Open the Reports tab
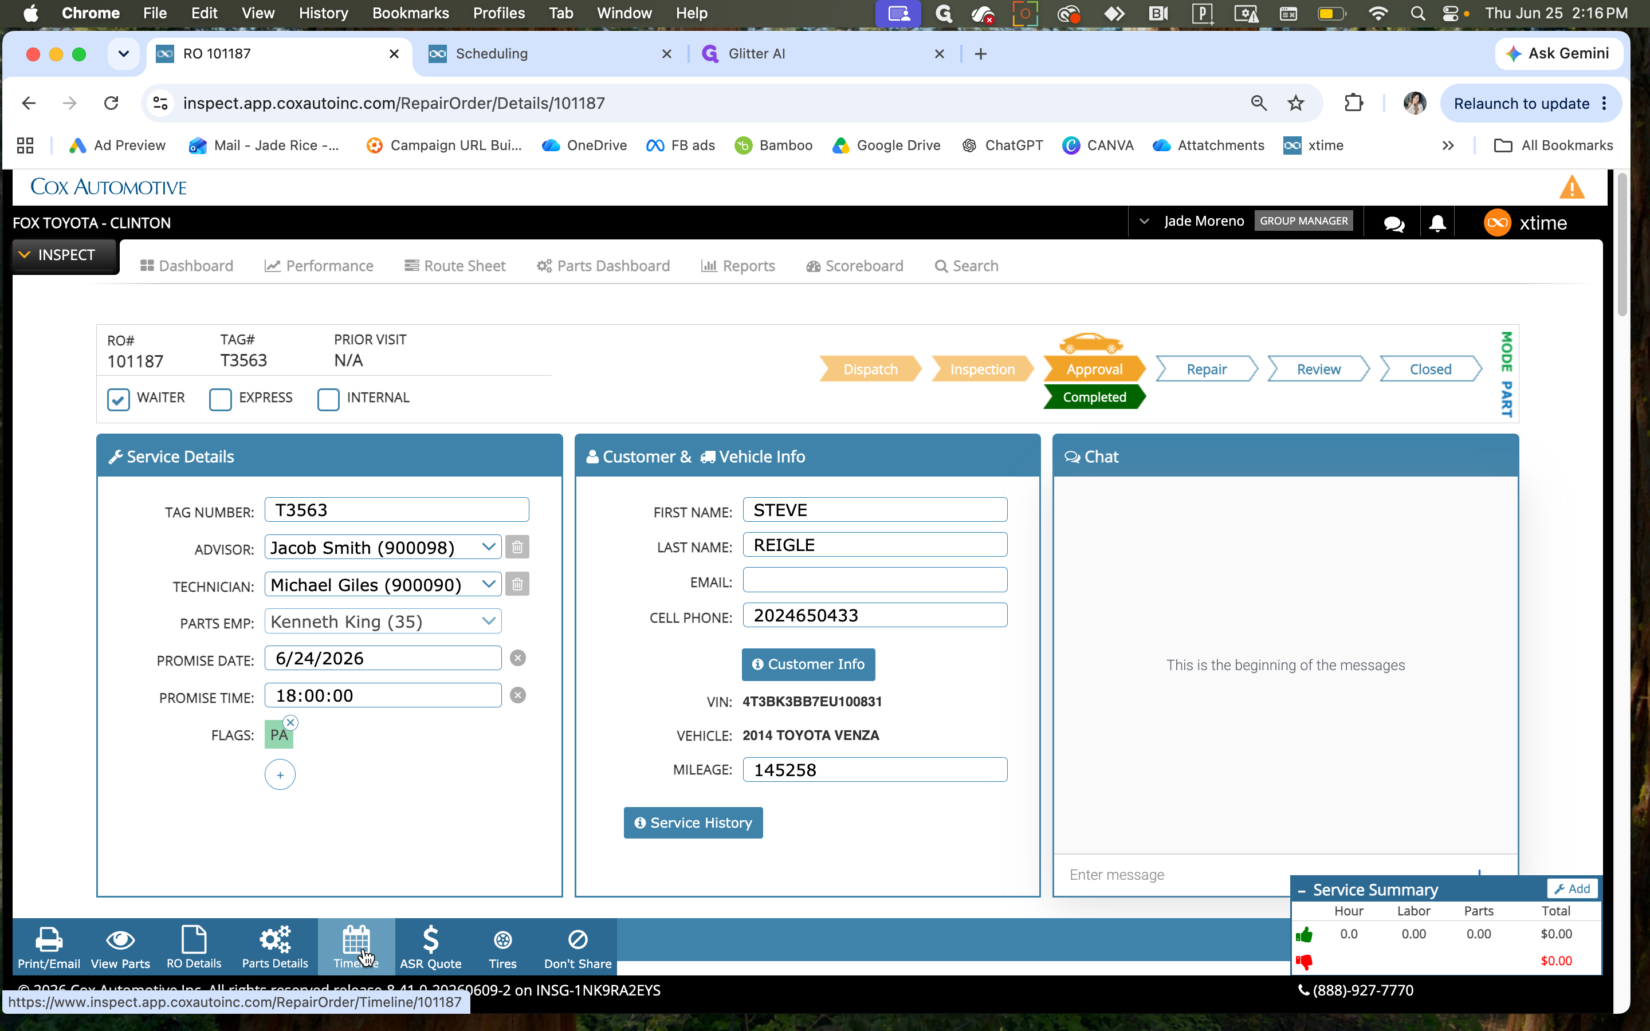Screen dimensions: 1650x1031 (738, 266)
